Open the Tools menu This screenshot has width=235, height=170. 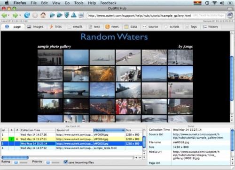click(78, 3)
